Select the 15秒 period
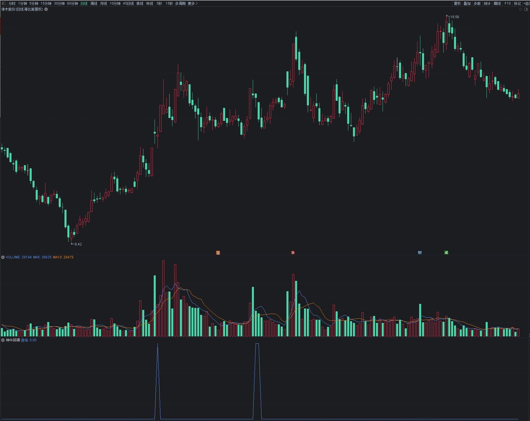The width and height of the screenshot is (530, 421). (x=169, y=3)
